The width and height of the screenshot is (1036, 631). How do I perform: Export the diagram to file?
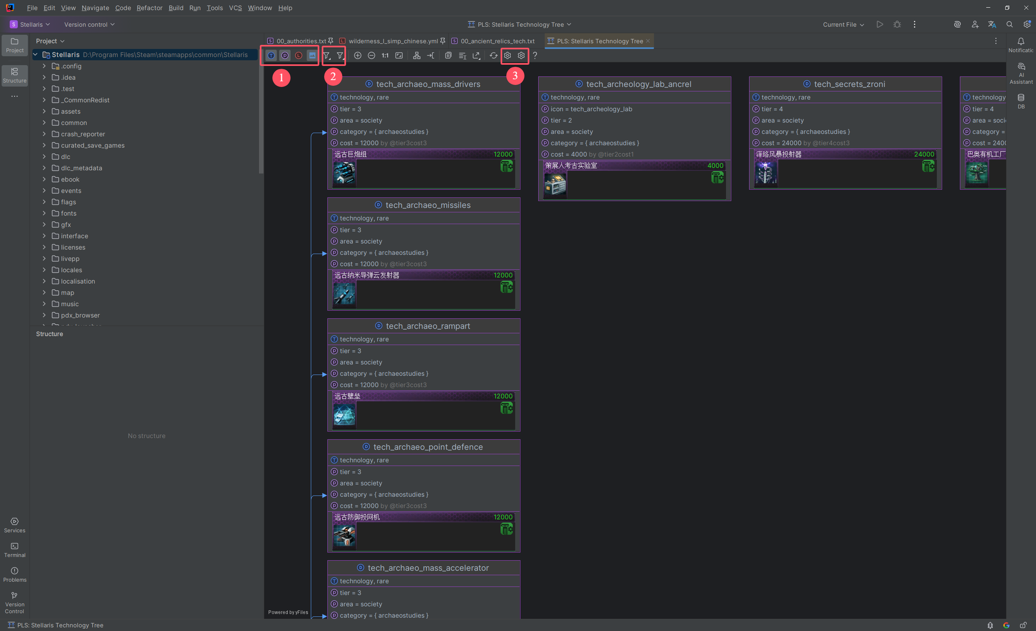476,55
